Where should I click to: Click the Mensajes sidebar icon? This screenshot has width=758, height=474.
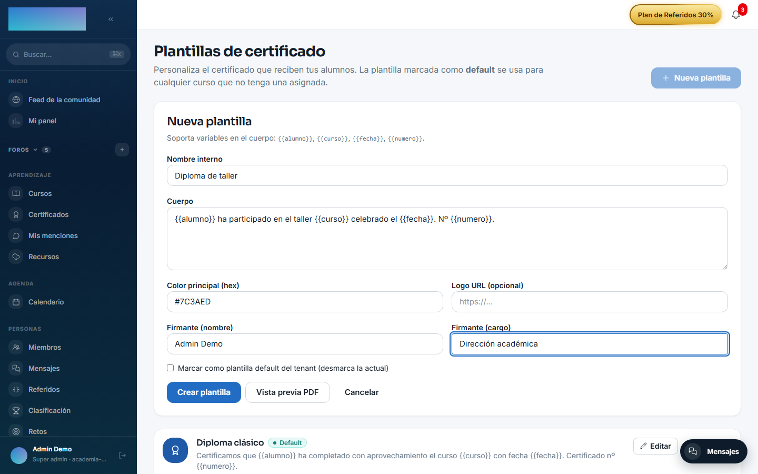pyautogui.click(x=16, y=368)
